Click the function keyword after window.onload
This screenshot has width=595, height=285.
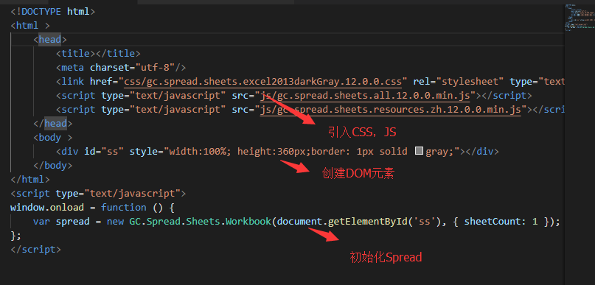(124, 208)
